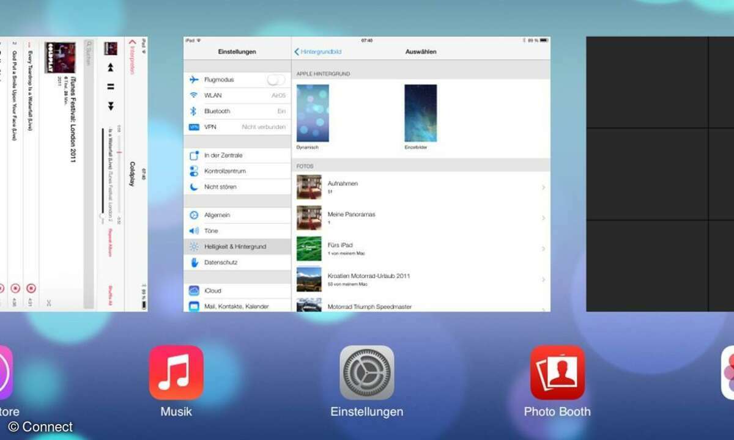
Task: Tap the iCloud icon in settings
Action: point(194,291)
